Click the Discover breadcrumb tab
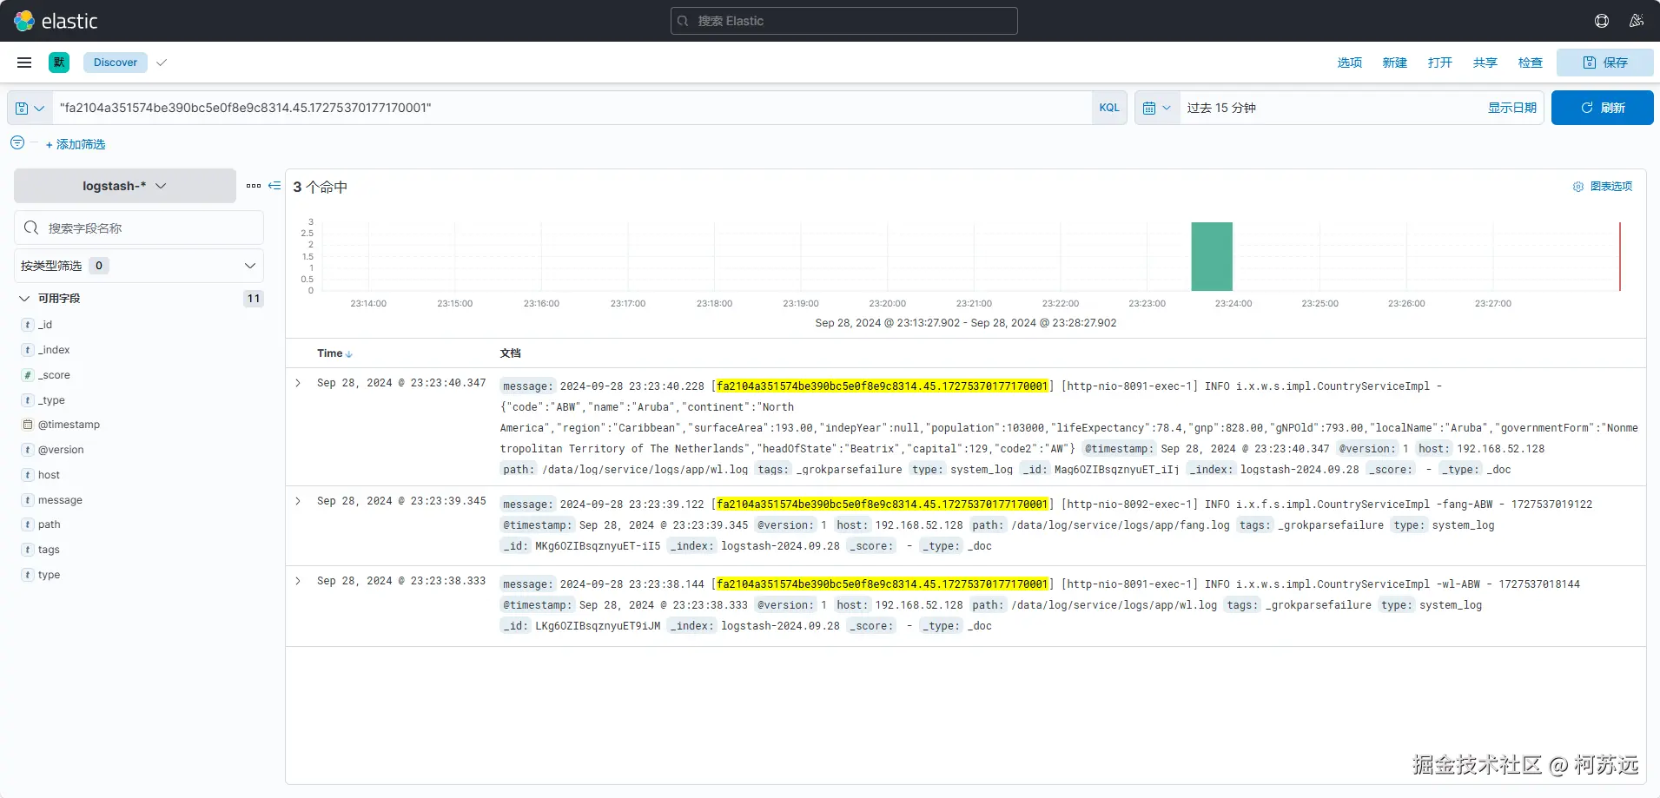The height and width of the screenshot is (798, 1660). [x=116, y=63]
